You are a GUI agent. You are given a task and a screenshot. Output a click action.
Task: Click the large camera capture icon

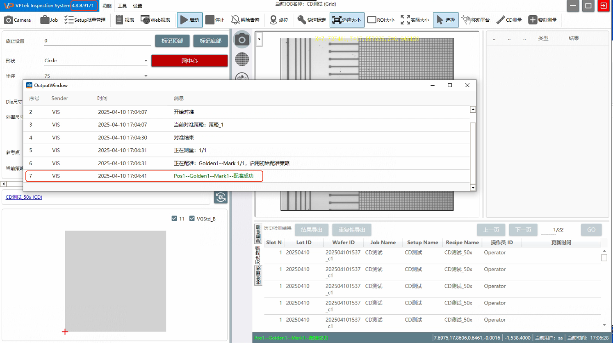242,40
